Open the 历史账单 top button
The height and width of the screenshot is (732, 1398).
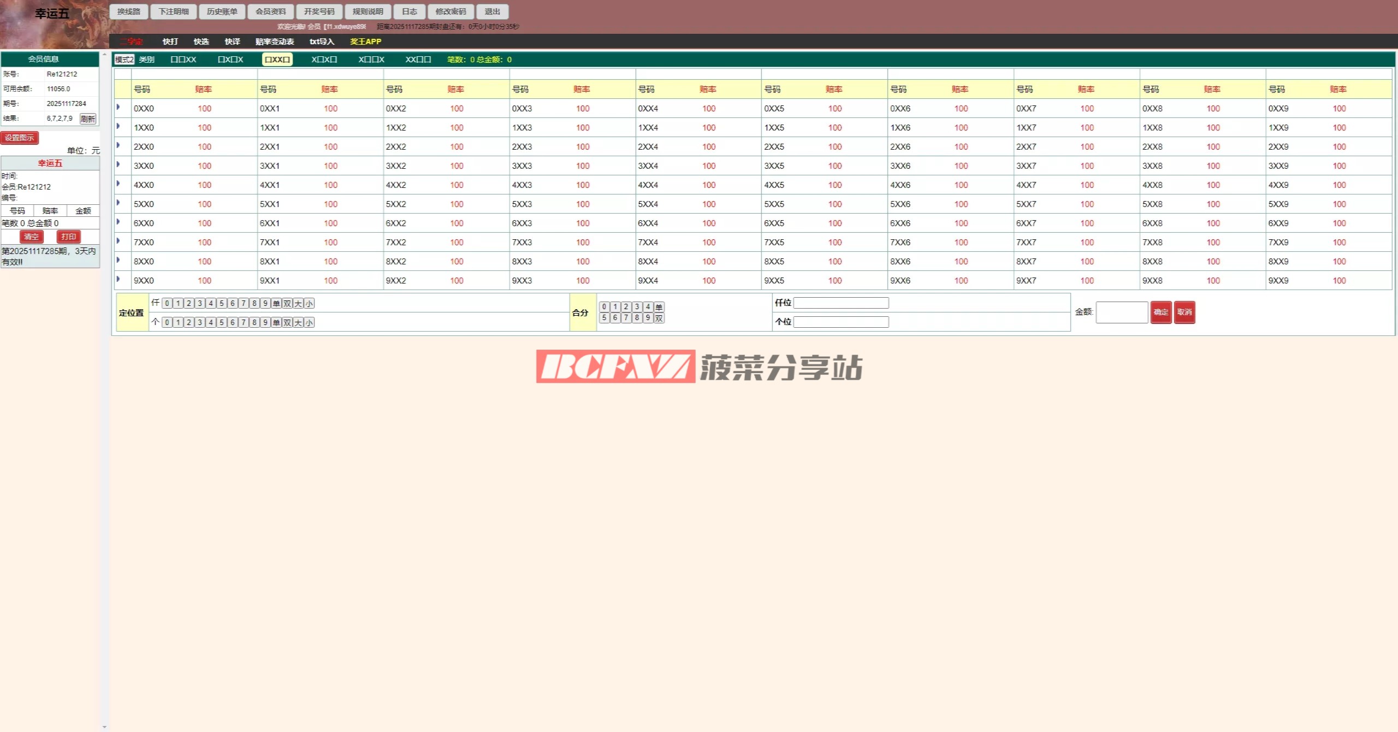(x=222, y=11)
